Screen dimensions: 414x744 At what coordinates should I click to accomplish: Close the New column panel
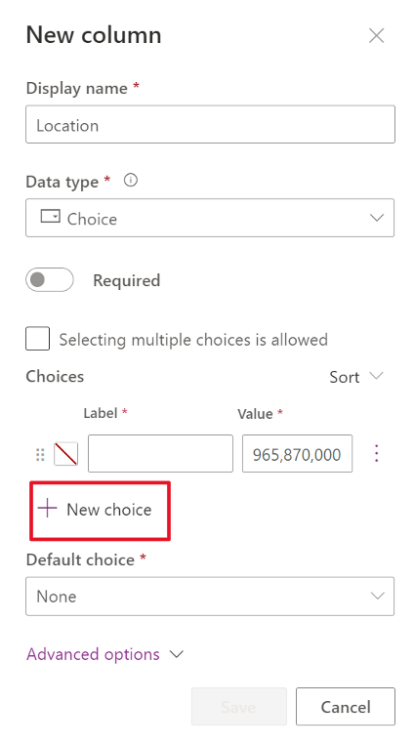[x=377, y=35]
